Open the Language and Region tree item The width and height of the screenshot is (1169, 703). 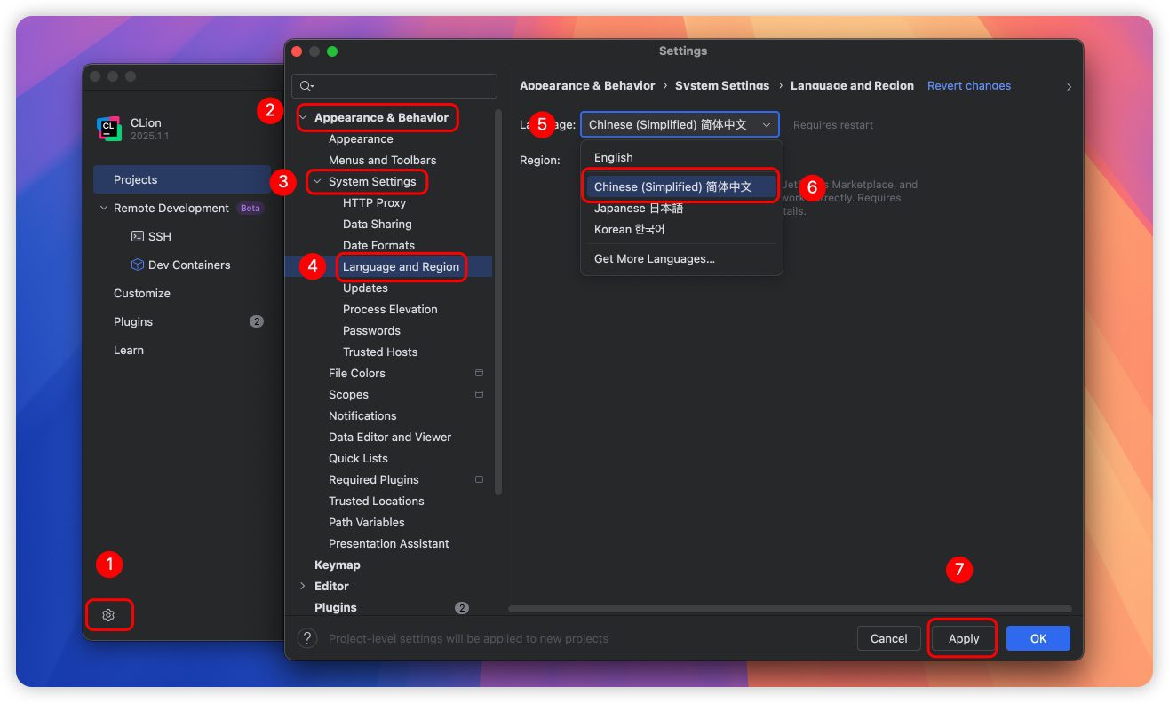point(401,266)
